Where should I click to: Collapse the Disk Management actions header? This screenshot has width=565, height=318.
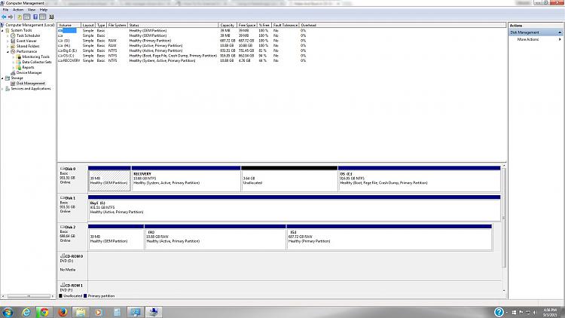pyautogui.click(x=560, y=32)
